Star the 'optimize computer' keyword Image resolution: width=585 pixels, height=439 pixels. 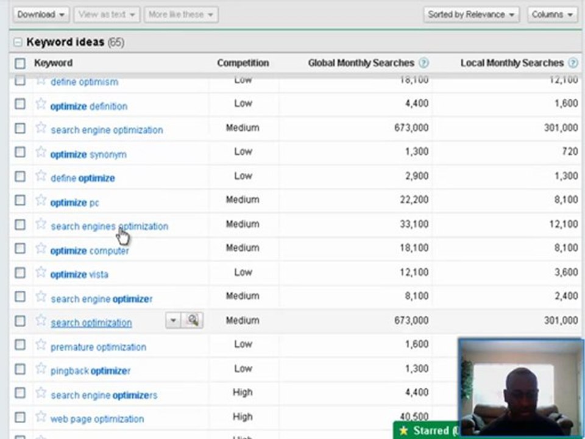click(x=41, y=248)
